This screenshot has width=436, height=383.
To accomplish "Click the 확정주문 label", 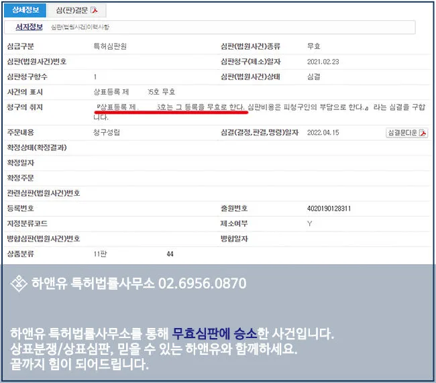I will [21, 178].
